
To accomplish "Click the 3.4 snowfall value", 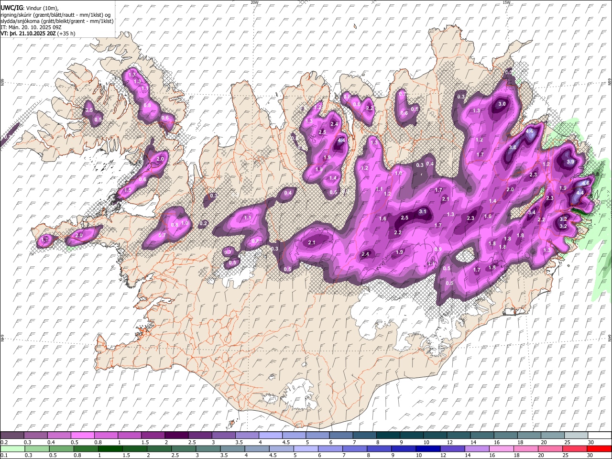I will (532, 213).
